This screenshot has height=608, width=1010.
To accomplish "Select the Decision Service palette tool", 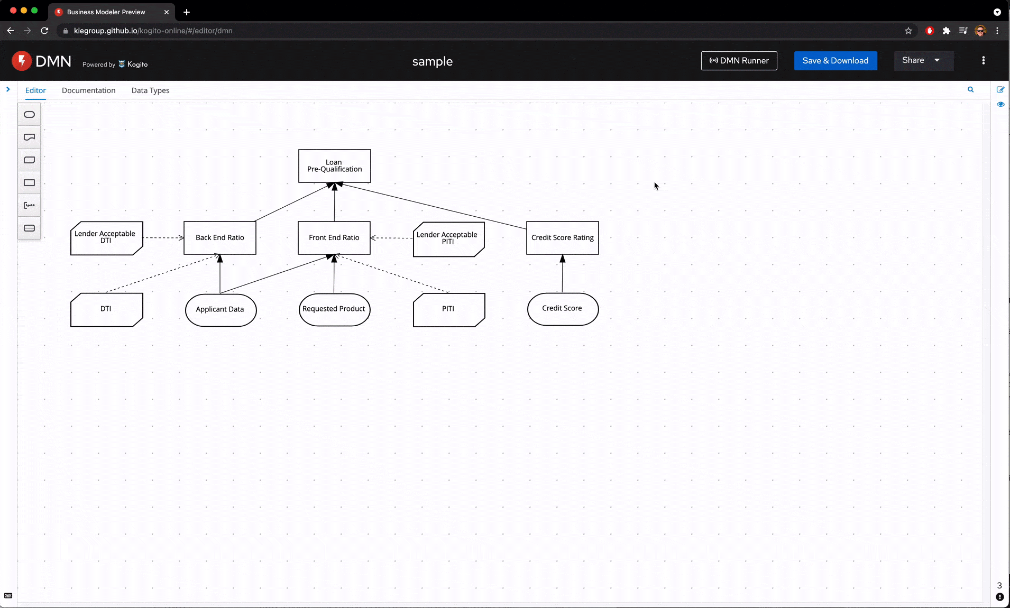I will (x=29, y=228).
